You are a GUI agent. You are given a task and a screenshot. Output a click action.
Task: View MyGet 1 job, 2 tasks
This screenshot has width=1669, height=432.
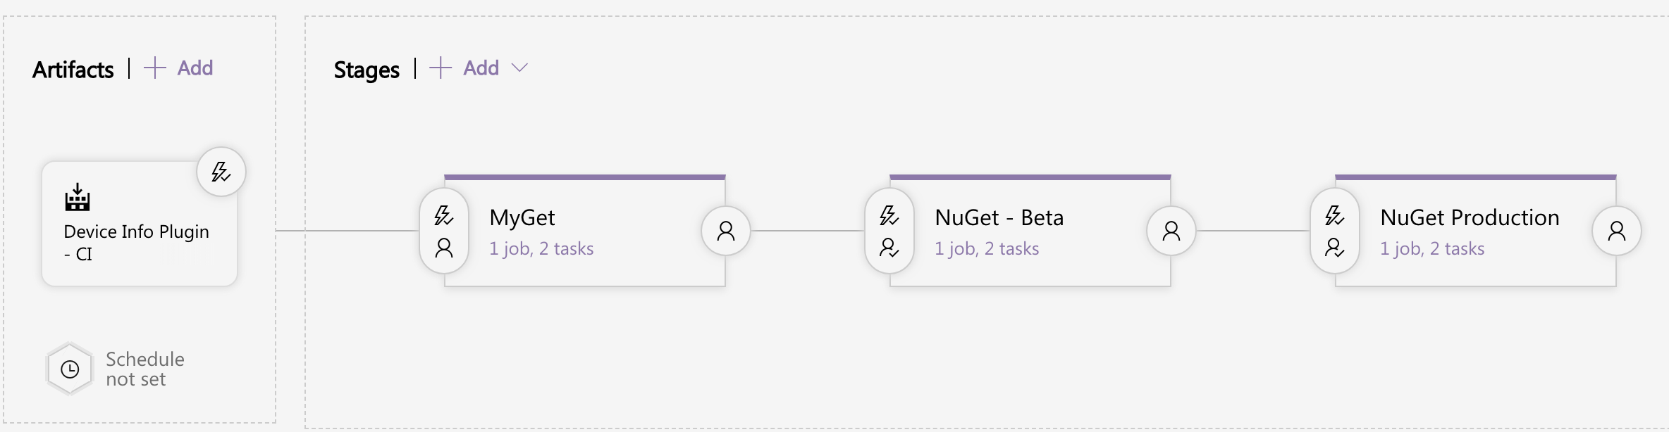(x=541, y=248)
